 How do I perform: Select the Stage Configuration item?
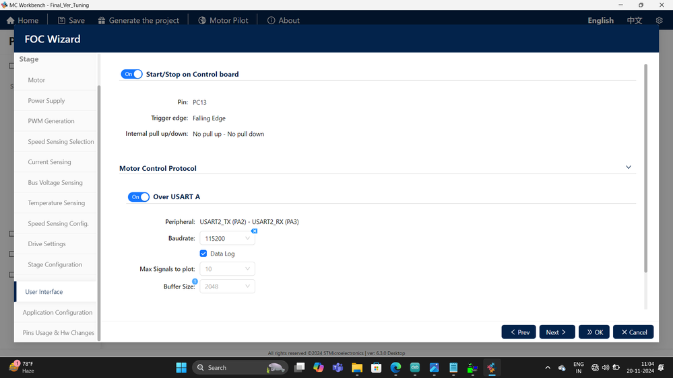[x=56, y=264]
